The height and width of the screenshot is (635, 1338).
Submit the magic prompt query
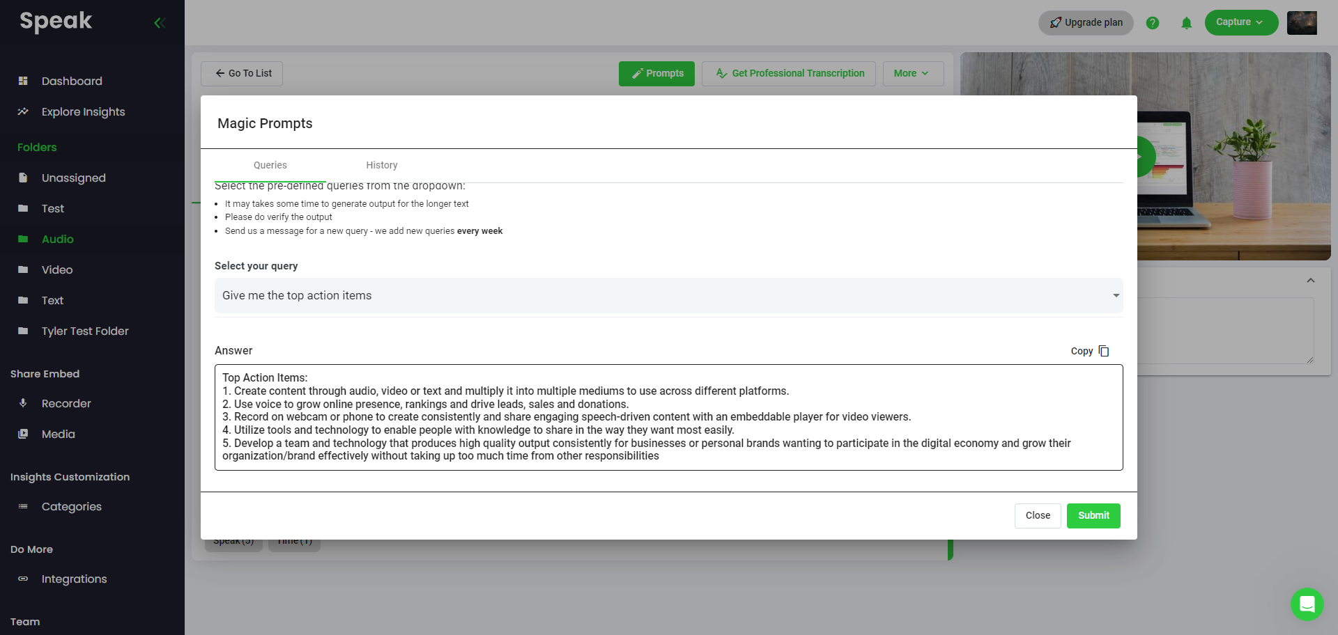coord(1093,516)
